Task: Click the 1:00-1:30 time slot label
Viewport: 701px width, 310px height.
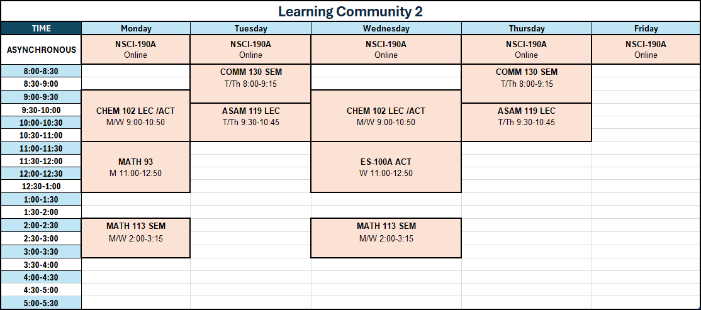Action: pos(41,199)
